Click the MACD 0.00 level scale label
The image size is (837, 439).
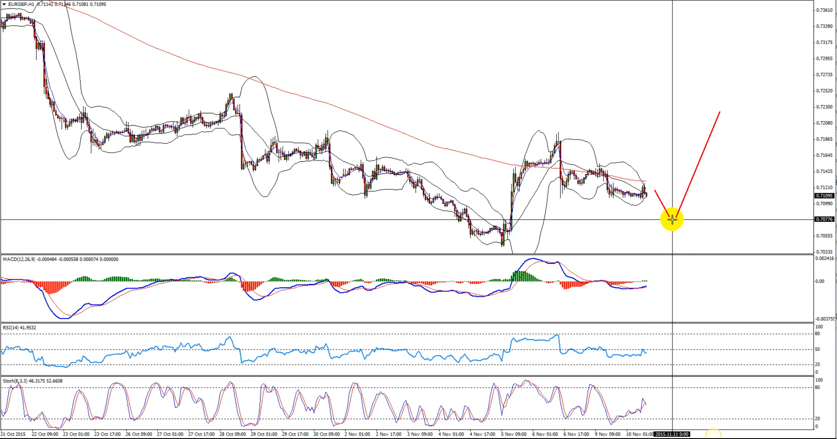coord(820,281)
